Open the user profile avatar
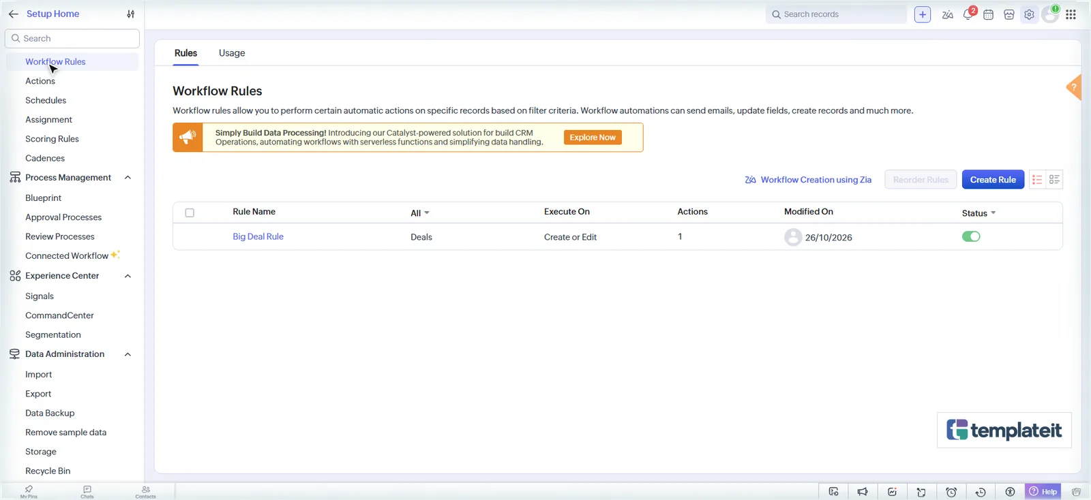The image size is (1091, 500). tap(1050, 14)
